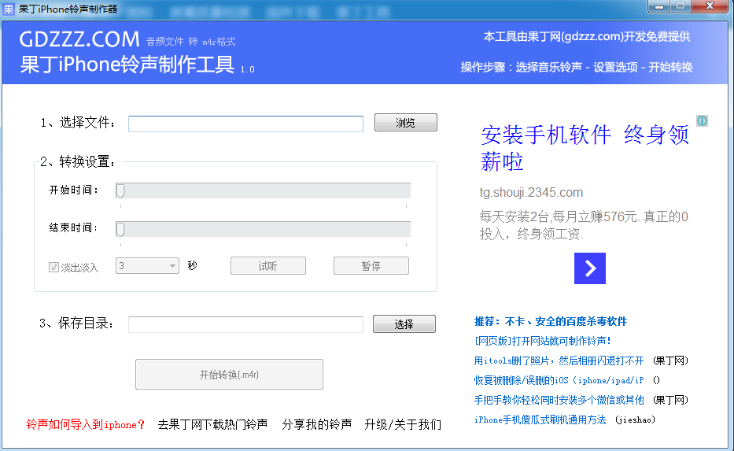
Task: Toggle the 淡出淡入 fade checkbox
Action: 53,267
